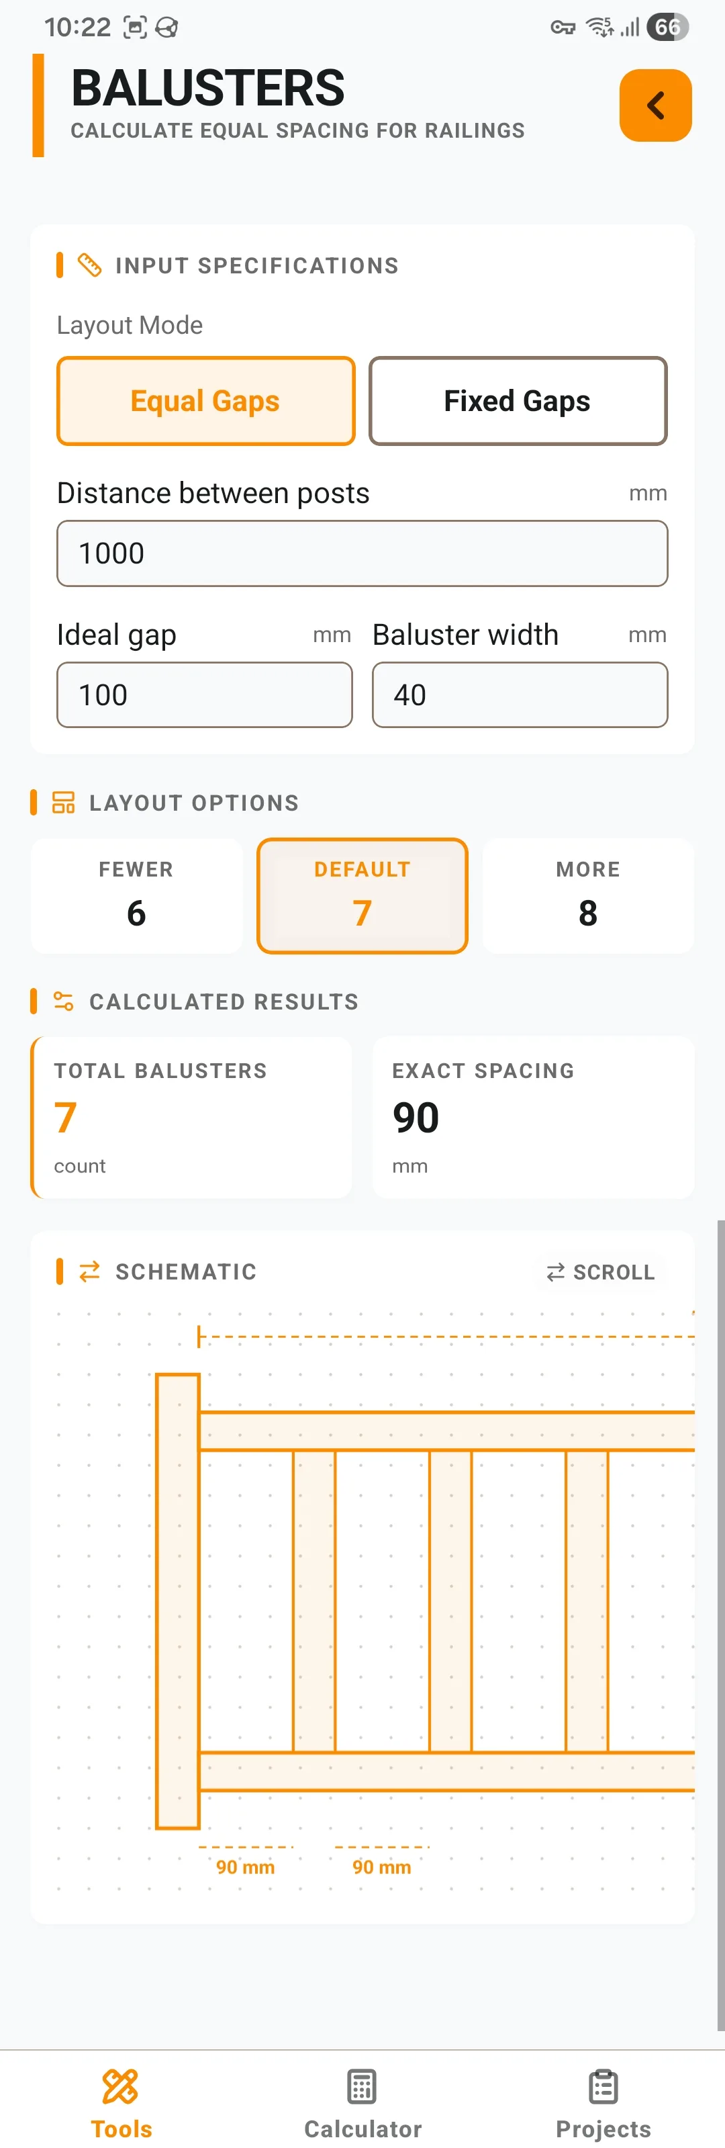This screenshot has width=725, height=2148.
Task: Choose the Default 7 balusters option
Action: (x=362, y=895)
